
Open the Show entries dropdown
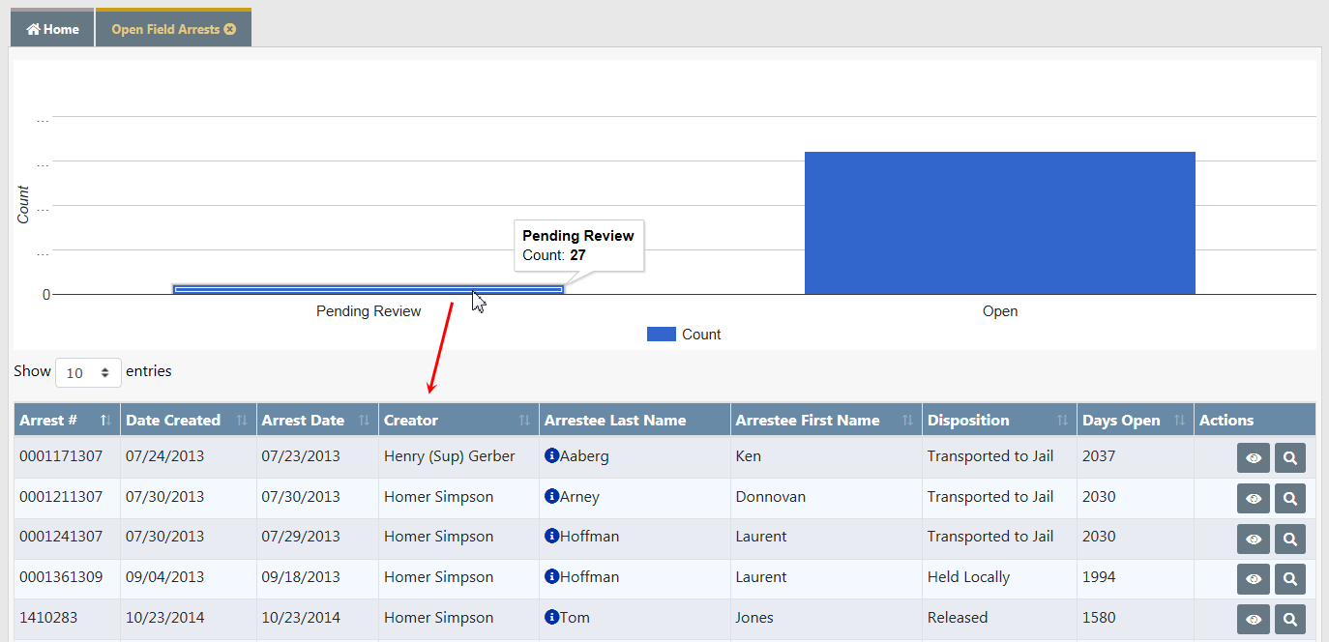(88, 372)
